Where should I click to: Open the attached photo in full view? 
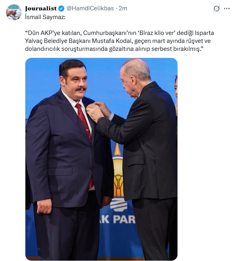pyautogui.click(x=101, y=159)
